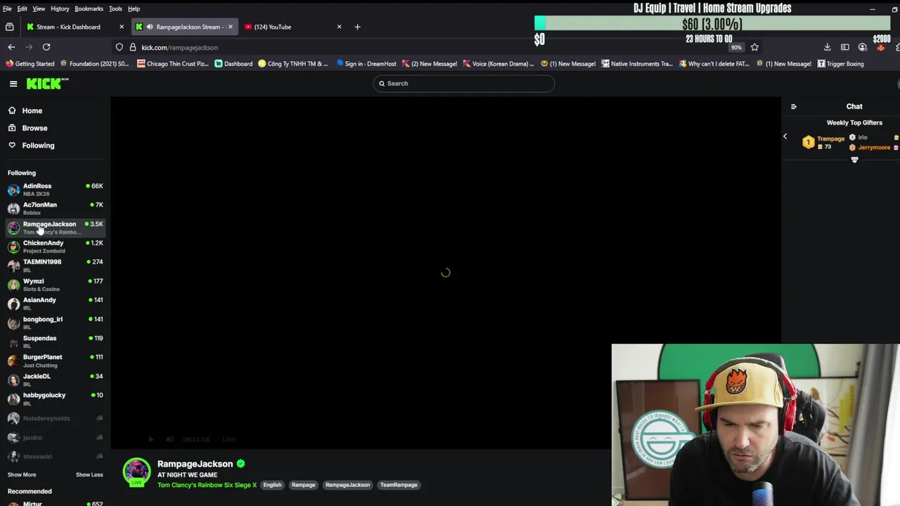Click the English language tag

272,485
